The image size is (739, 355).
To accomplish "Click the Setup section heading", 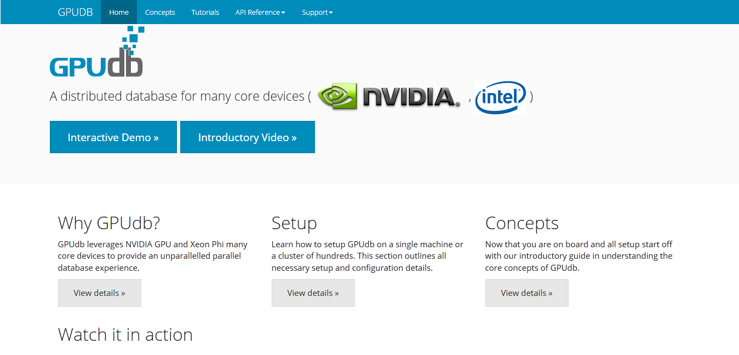I will click(x=294, y=223).
